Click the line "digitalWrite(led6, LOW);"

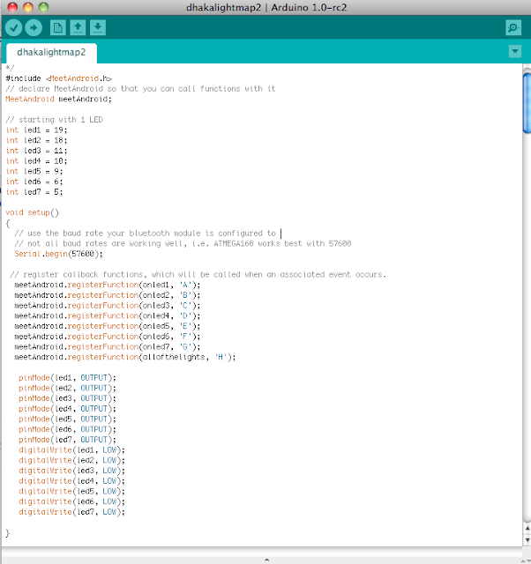tap(72, 501)
